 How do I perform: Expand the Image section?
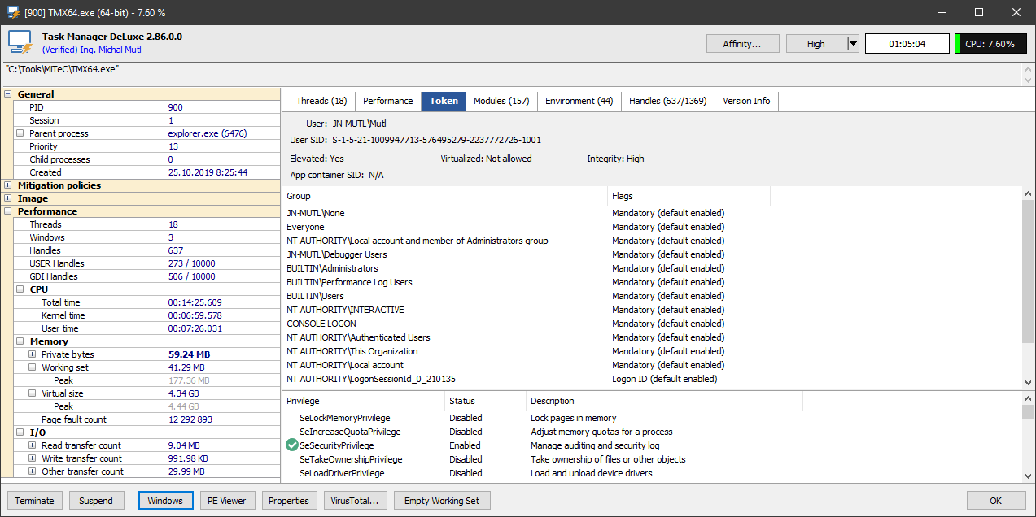pyautogui.click(x=8, y=198)
